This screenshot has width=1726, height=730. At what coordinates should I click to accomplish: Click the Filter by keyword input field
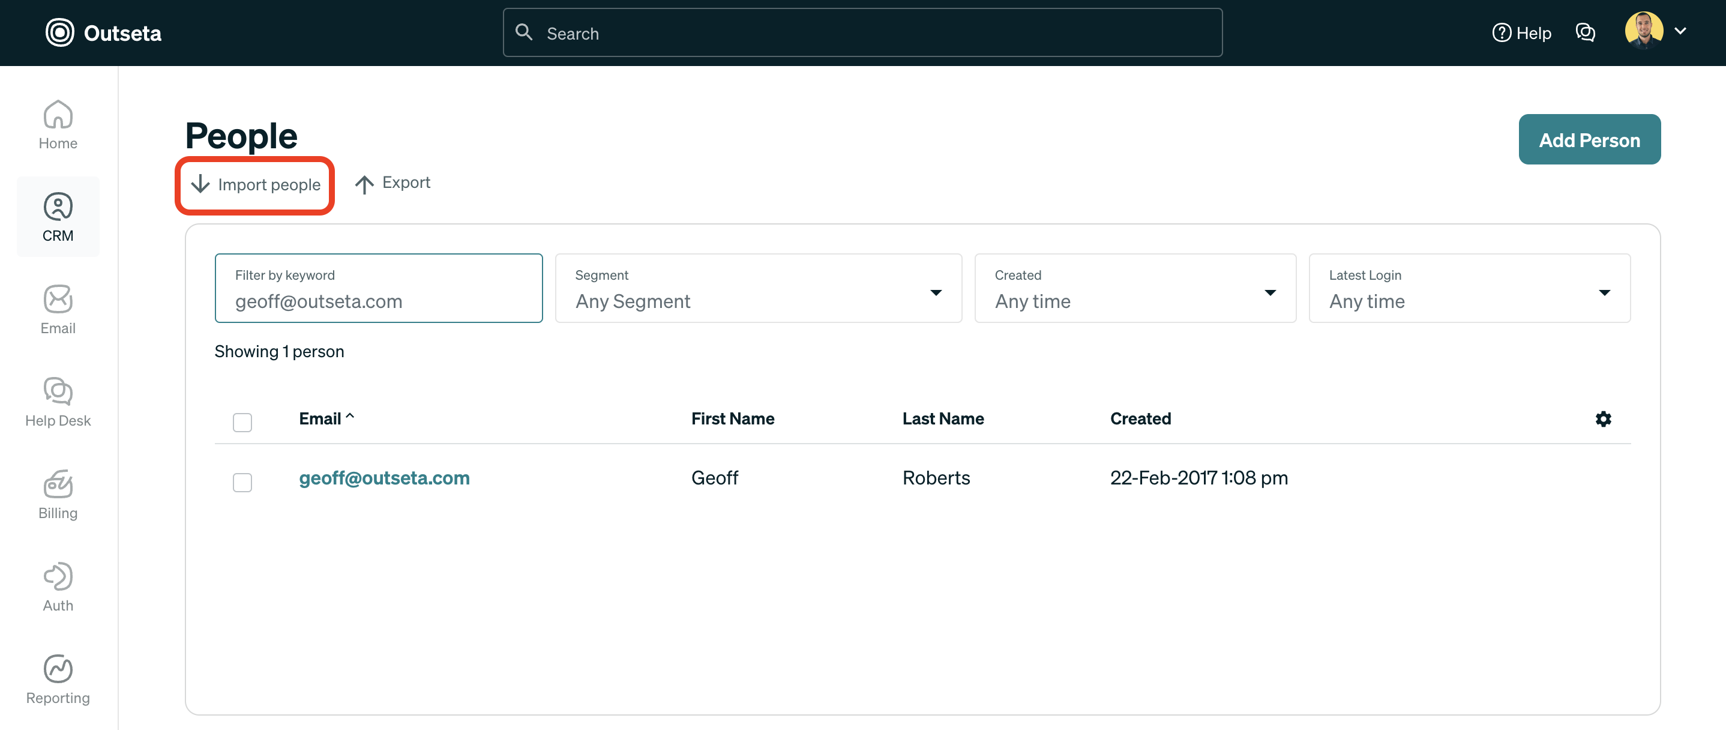tap(378, 301)
